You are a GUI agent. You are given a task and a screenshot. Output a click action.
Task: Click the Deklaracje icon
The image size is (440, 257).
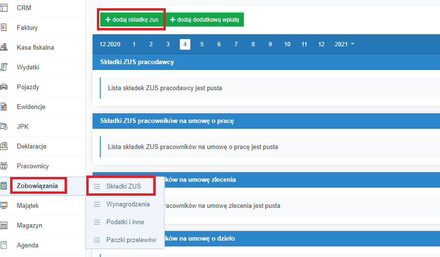(x=4, y=146)
